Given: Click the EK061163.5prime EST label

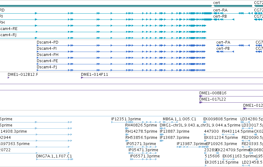Looking at the screenshot, I should 239,156.
